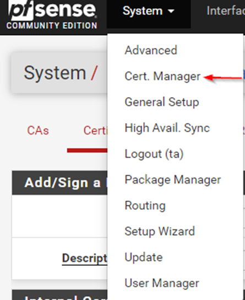Viewport: 245px width, 300px height.
Task: Select Update from the dropdown list
Action: coord(143,257)
